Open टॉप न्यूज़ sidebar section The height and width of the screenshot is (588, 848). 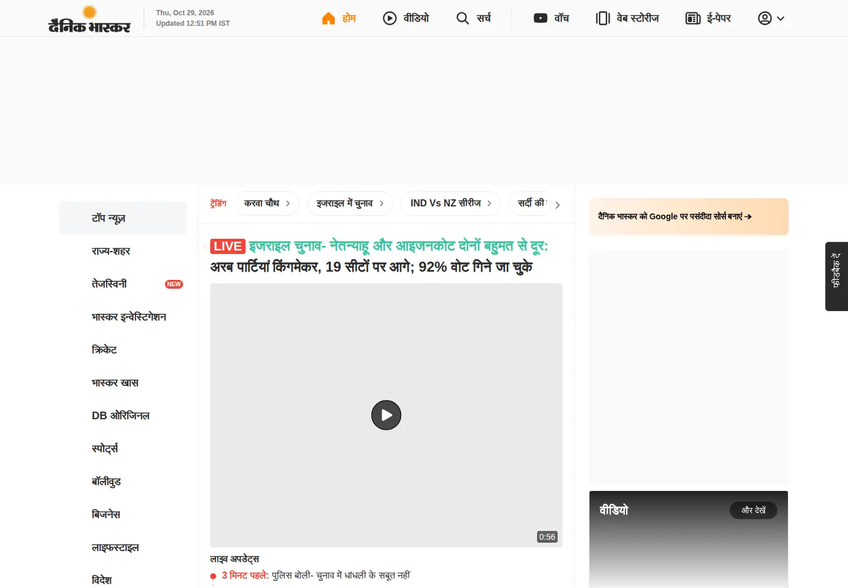122,218
